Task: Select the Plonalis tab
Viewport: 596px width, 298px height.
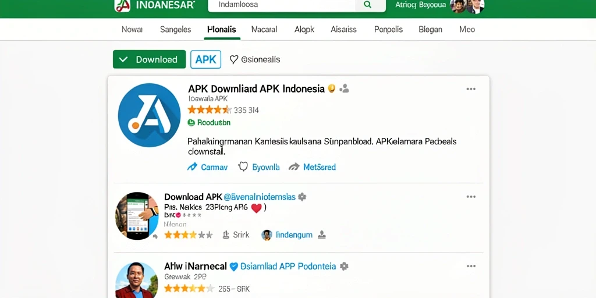Action: click(222, 29)
